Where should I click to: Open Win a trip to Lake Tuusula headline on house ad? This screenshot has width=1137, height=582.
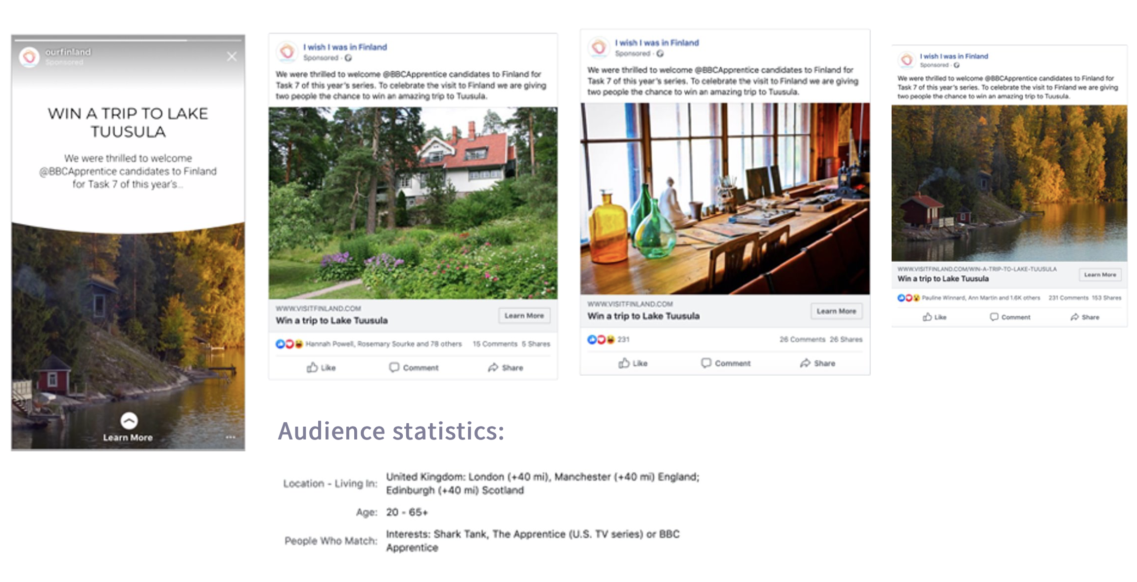(332, 320)
